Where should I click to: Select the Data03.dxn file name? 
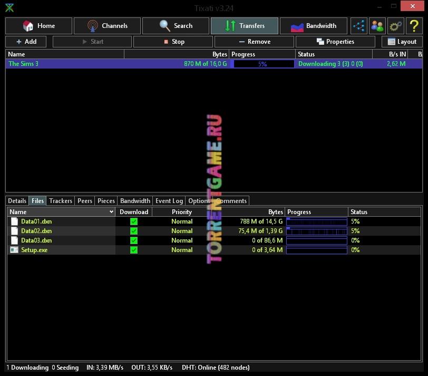[36, 240]
